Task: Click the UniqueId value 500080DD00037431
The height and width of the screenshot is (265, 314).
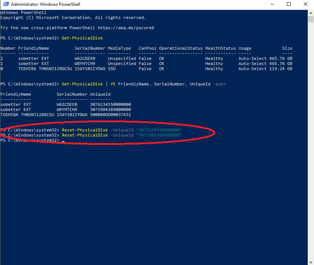Action: coord(110,115)
